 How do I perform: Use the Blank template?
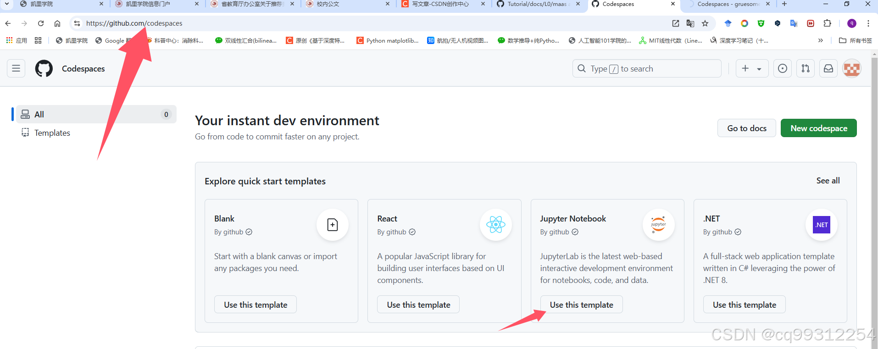point(256,305)
